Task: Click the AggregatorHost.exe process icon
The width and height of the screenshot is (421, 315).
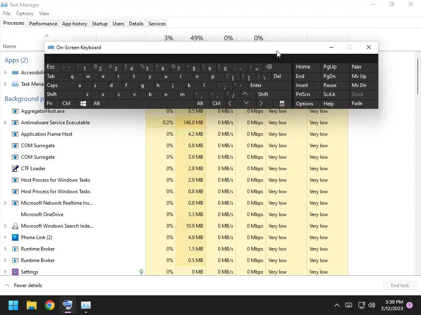Action: point(15,111)
